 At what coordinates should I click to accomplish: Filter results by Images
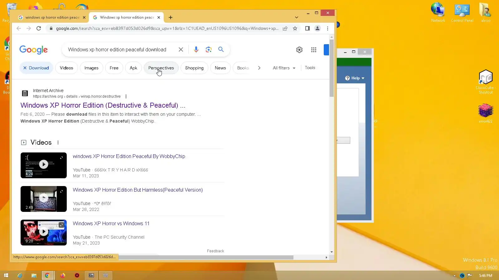tap(91, 68)
